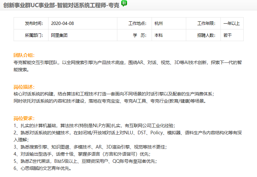Click the 工作年限 label
The image size is (257, 177).
pyautogui.click(x=206, y=23)
